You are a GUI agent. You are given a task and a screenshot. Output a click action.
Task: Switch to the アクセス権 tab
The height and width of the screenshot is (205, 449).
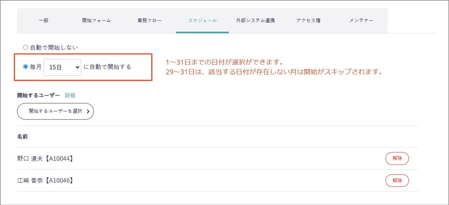tap(308, 21)
